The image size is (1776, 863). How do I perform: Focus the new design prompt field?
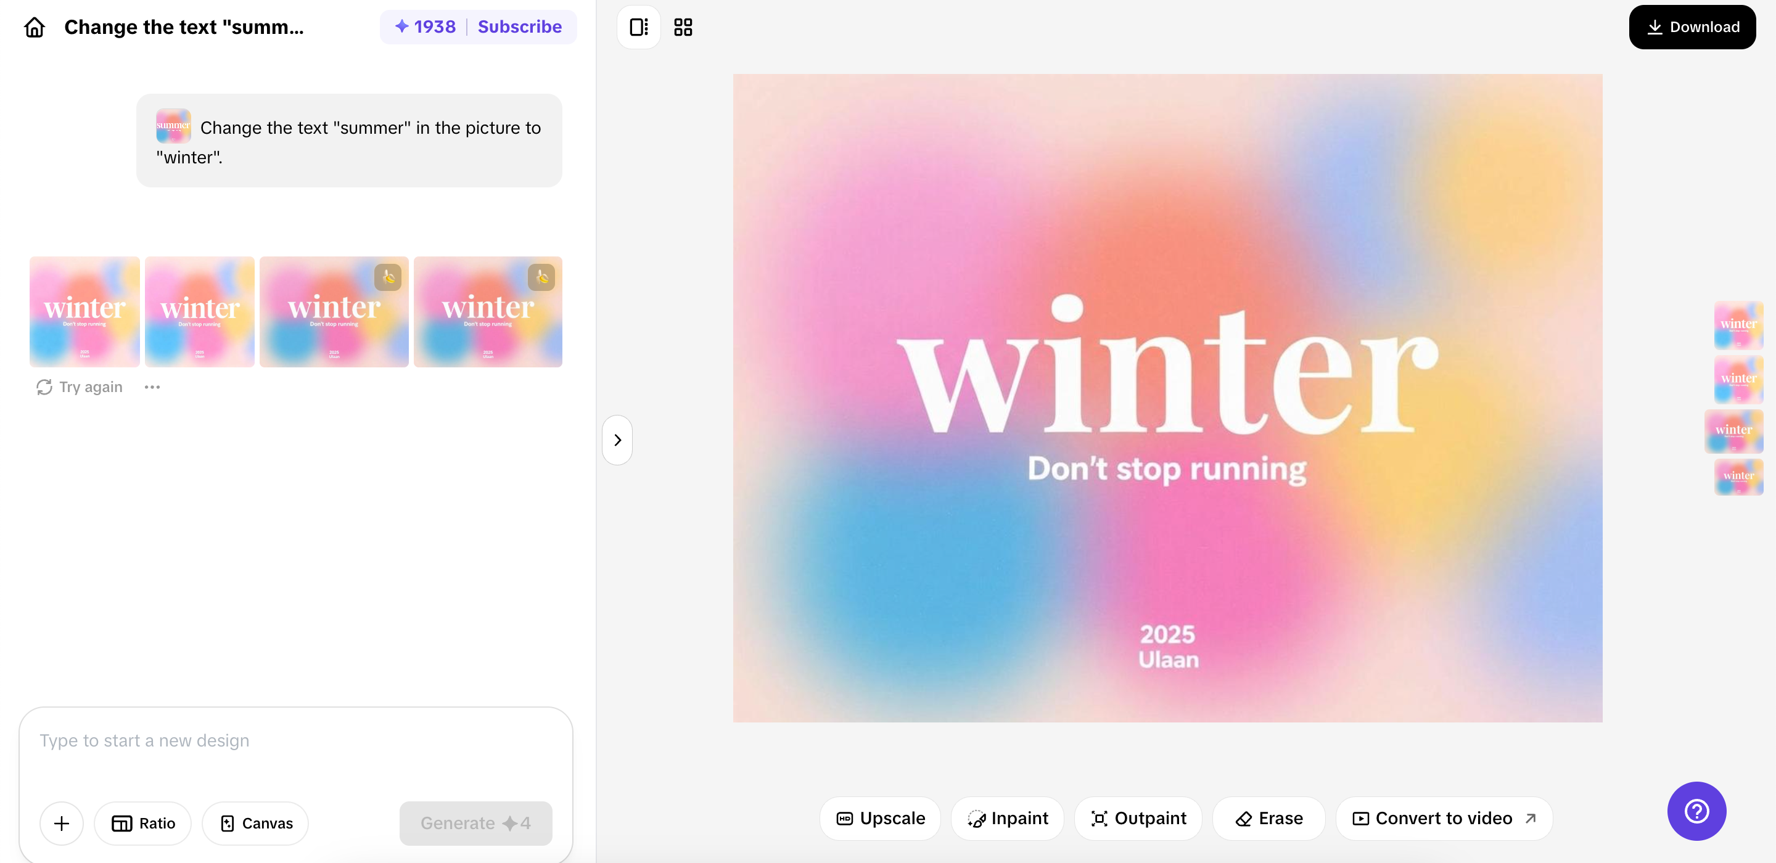tap(295, 750)
